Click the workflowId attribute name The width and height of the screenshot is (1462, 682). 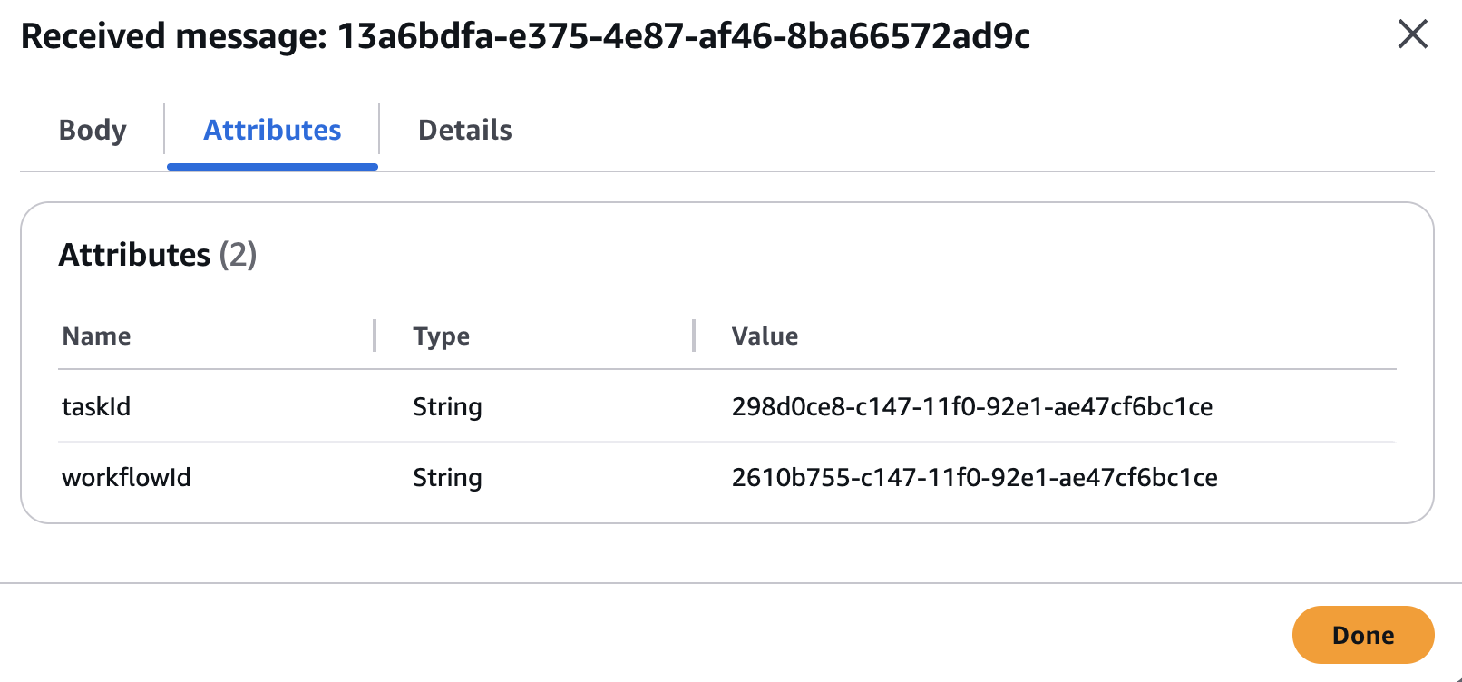[x=125, y=477]
